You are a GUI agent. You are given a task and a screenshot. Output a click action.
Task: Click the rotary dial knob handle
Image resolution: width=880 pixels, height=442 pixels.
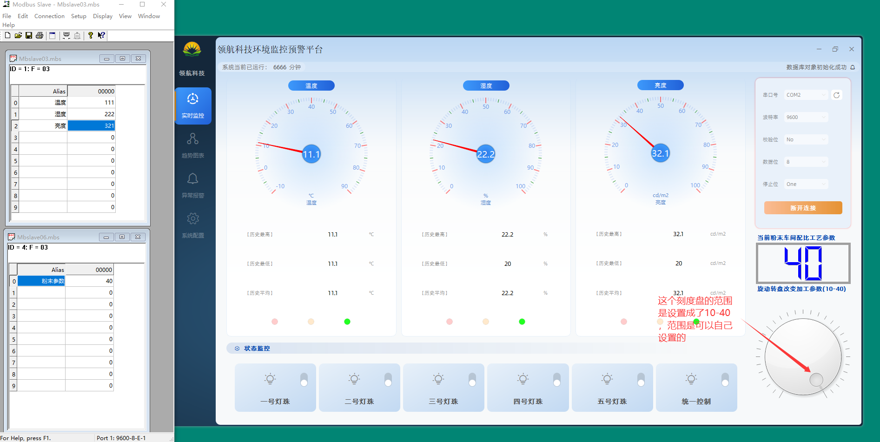pyautogui.click(x=816, y=380)
